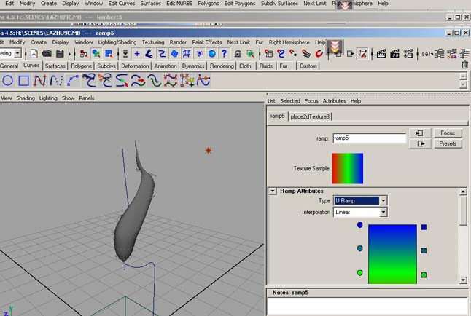
Task: Click the input connections arrow button
Action: tap(420, 133)
